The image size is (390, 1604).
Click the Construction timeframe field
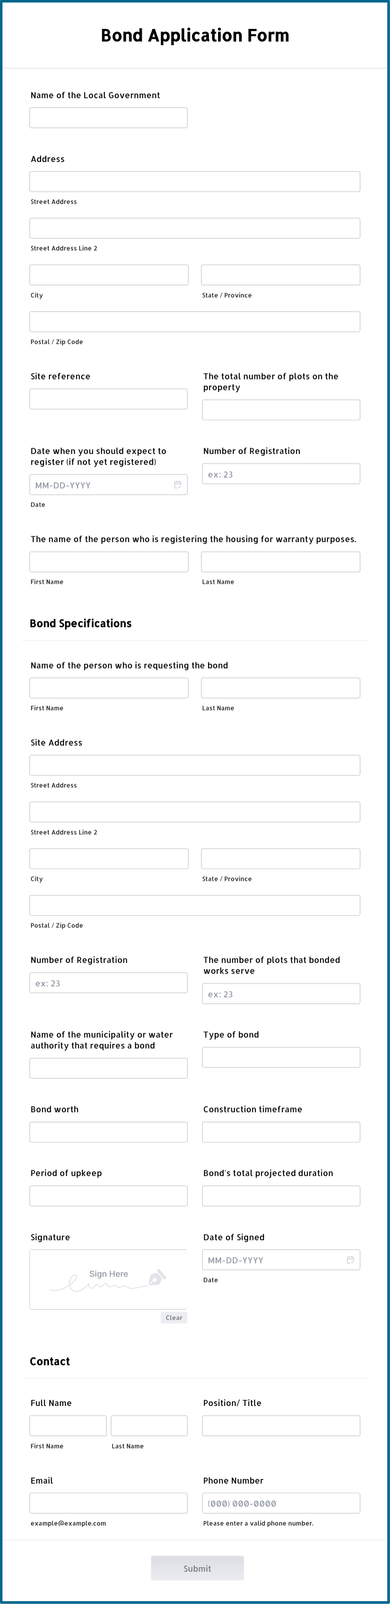click(281, 1132)
